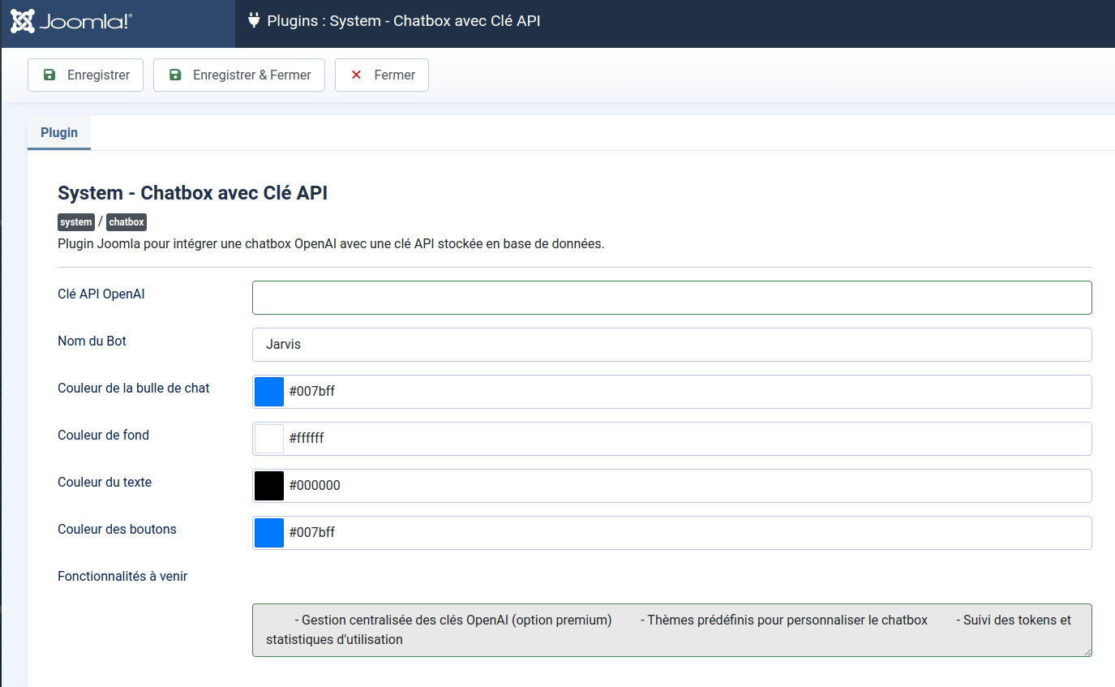Click the System - Chatbox avec Clé API heading

coord(192,193)
